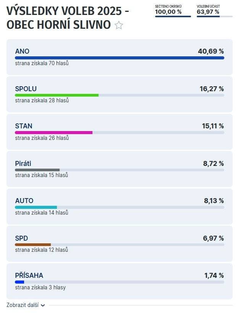Select the ANO party name

point(22,51)
